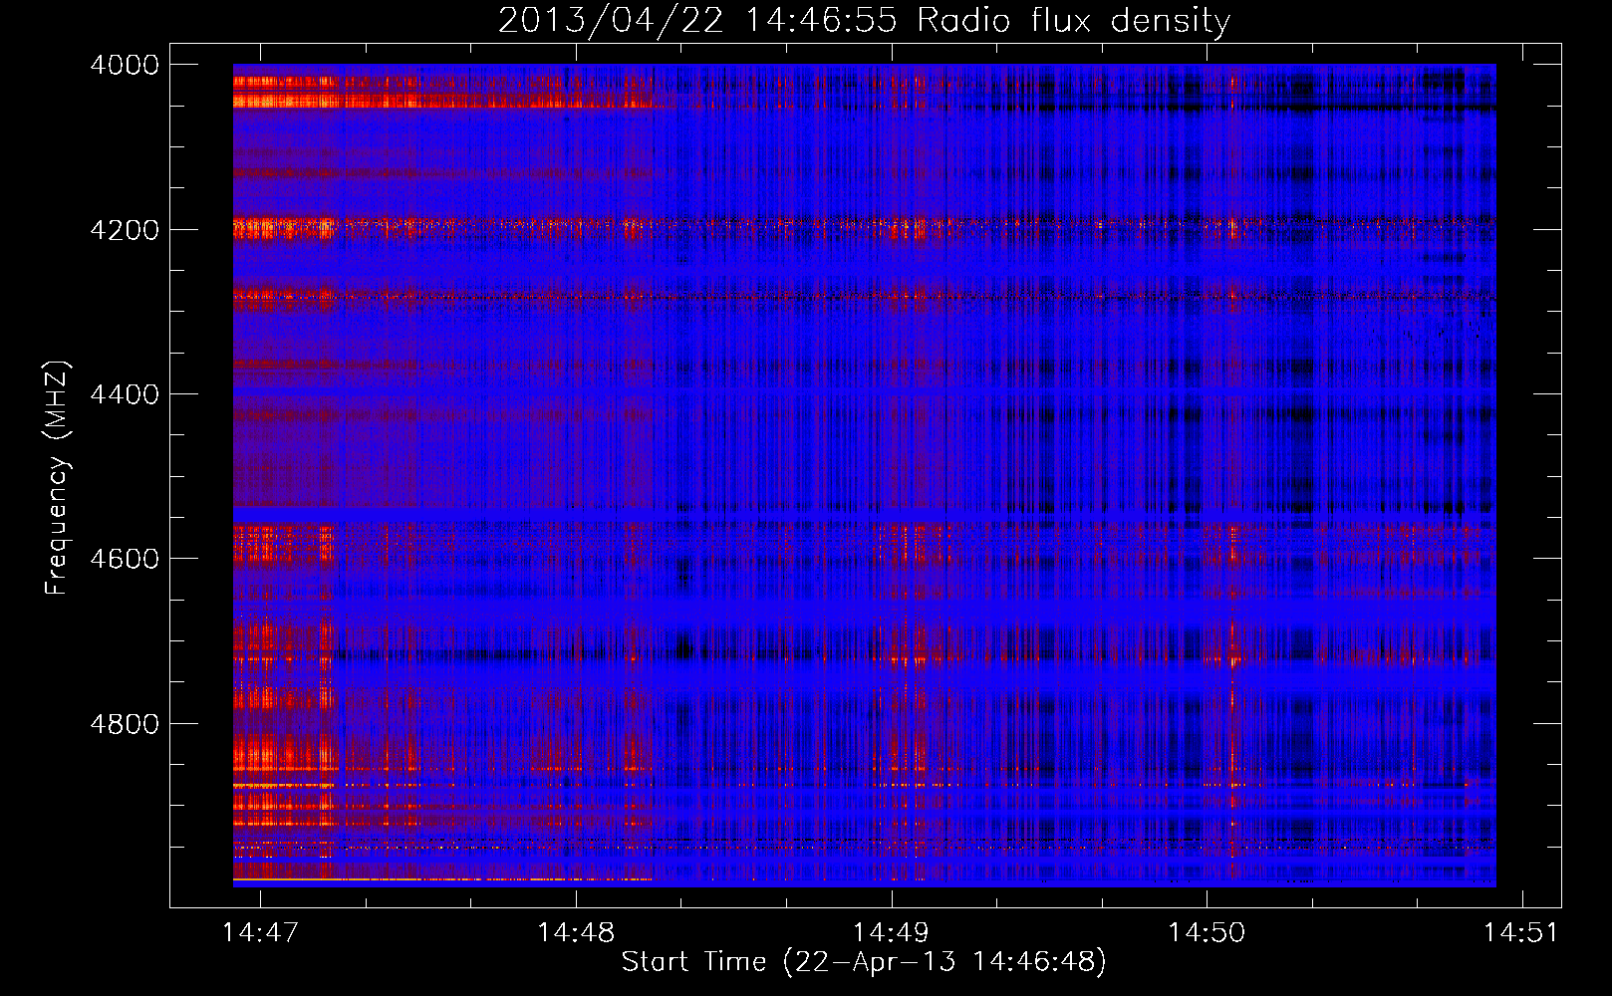This screenshot has height=996, width=1612.
Task: Click the 14:48 time tick label
Action: click(x=575, y=932)
